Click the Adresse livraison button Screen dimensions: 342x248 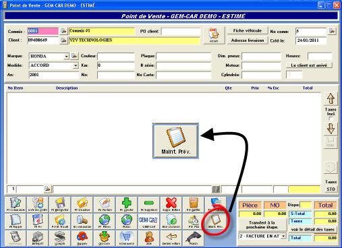pos(248,40)
